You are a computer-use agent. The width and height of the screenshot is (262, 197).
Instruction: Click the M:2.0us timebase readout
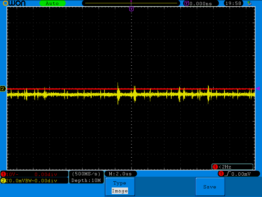[x=120, y=173]
